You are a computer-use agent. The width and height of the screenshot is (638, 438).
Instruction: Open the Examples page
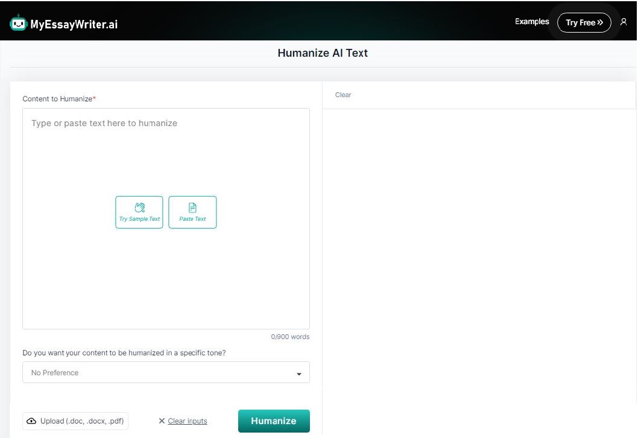pos(532,22)
